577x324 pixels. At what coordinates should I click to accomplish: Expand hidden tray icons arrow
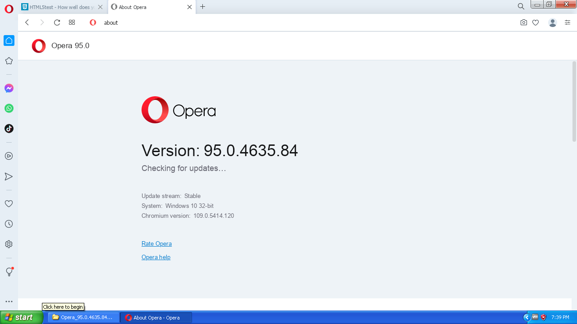coord(527,317)
